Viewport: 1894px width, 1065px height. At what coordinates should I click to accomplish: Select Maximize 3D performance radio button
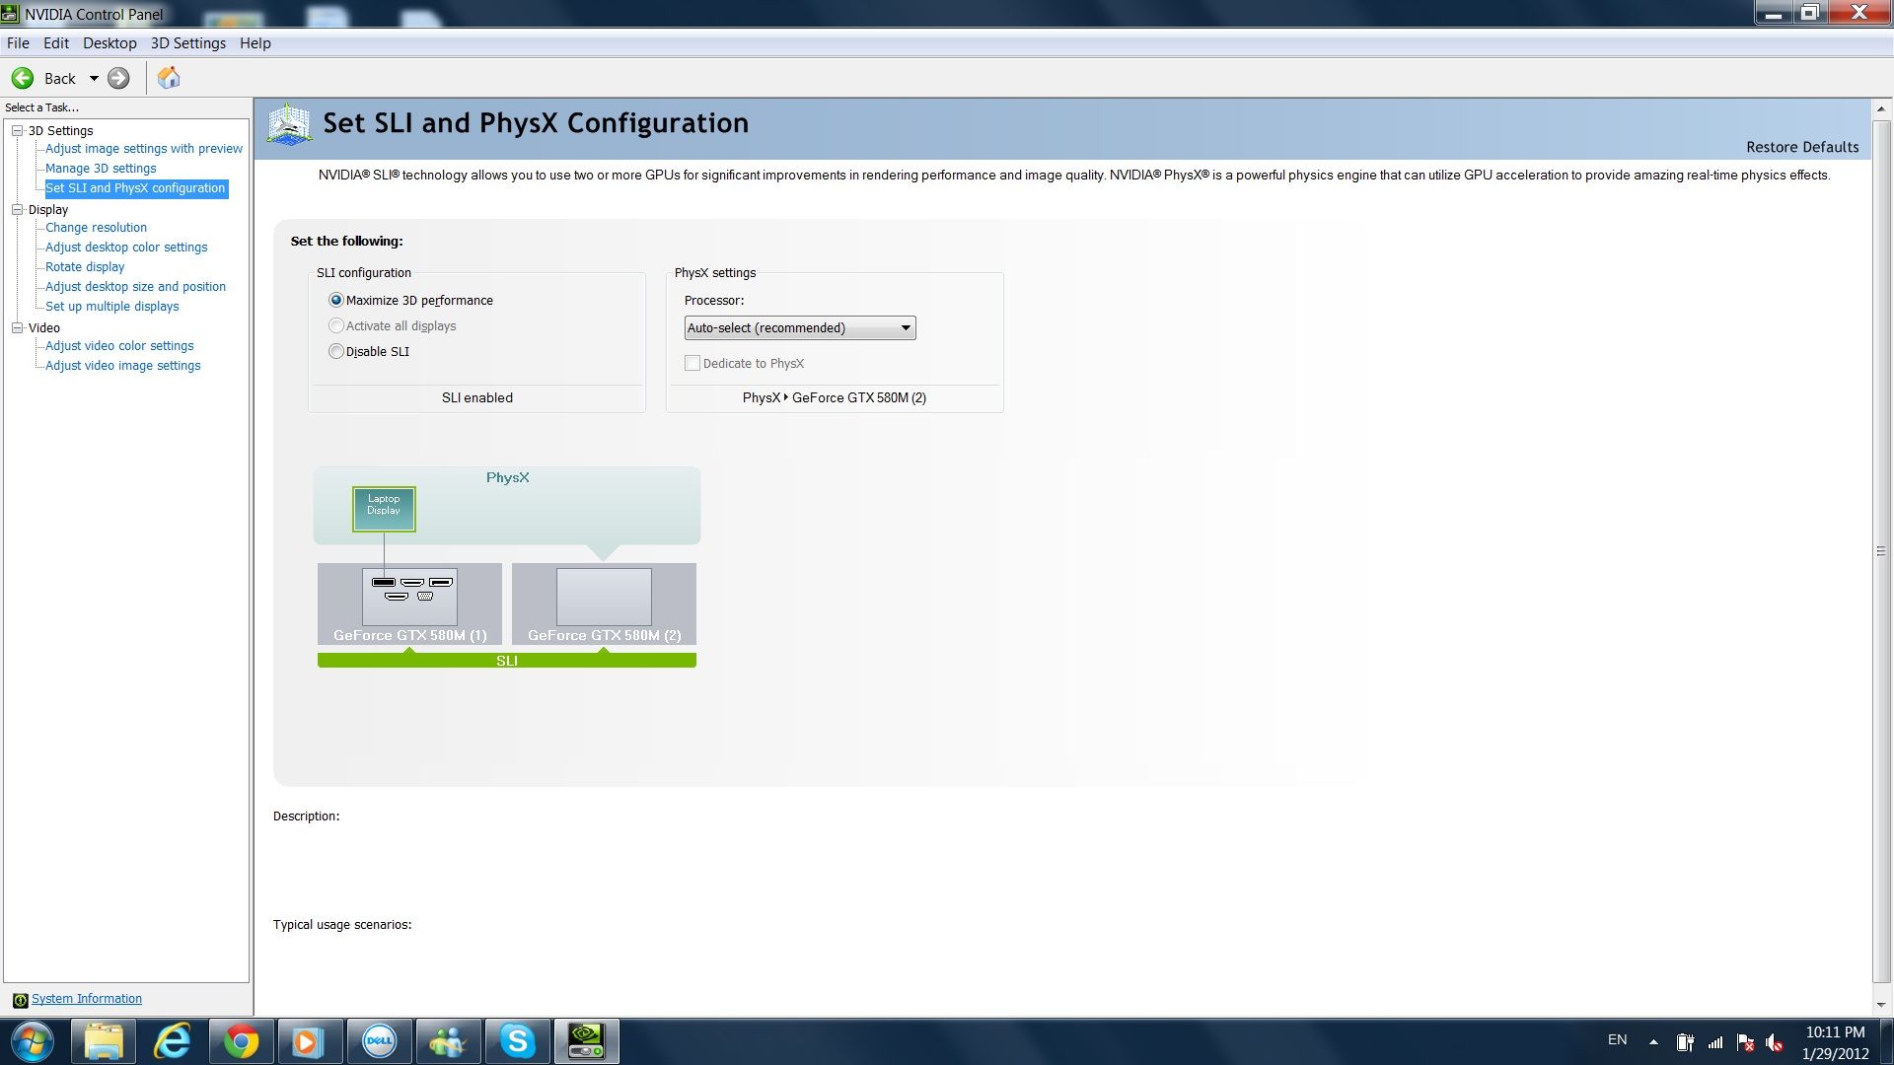pyautogui.click(x=336, y=300)
